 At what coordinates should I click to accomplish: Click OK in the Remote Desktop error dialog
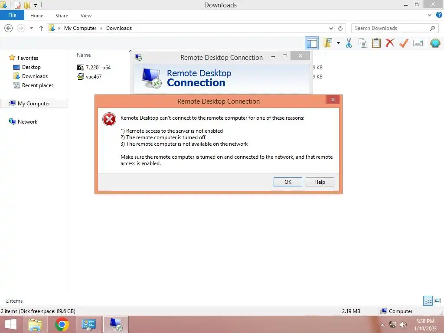[288, 182]
